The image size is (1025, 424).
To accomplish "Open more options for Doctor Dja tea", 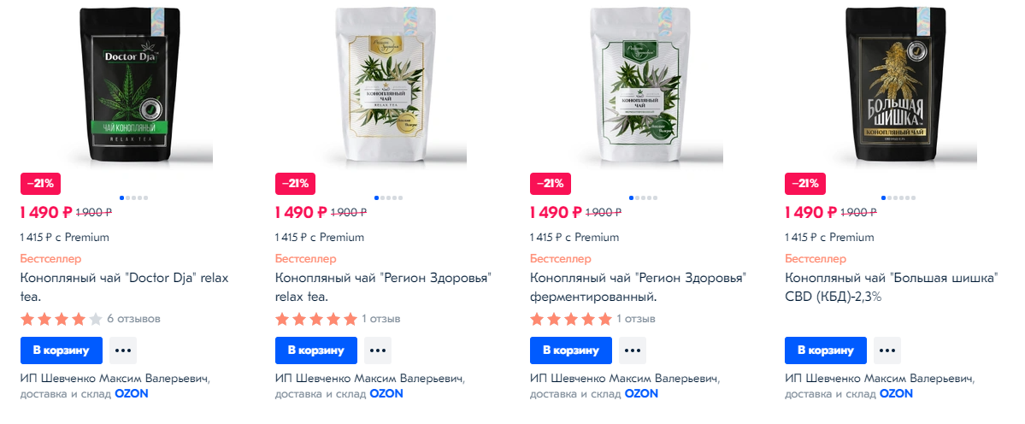I will coord(123,350).
